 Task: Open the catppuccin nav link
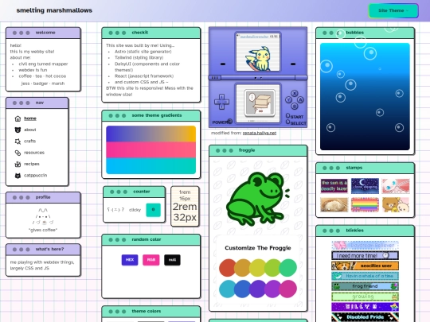(x=35, y=175)
